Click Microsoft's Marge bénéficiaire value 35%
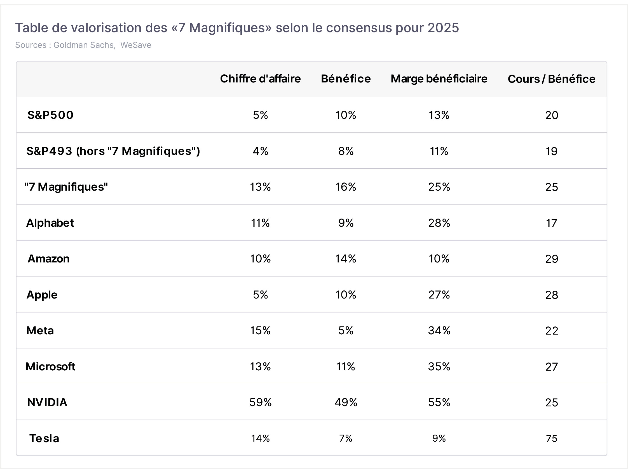628x469 pixels. coord(439,367)
